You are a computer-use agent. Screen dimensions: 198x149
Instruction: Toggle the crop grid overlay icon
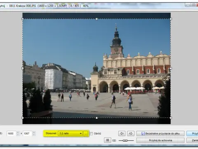[x=108, y=140]
